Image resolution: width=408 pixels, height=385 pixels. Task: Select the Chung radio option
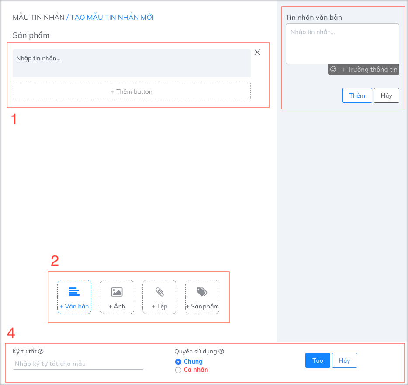(x=178, y=362)
